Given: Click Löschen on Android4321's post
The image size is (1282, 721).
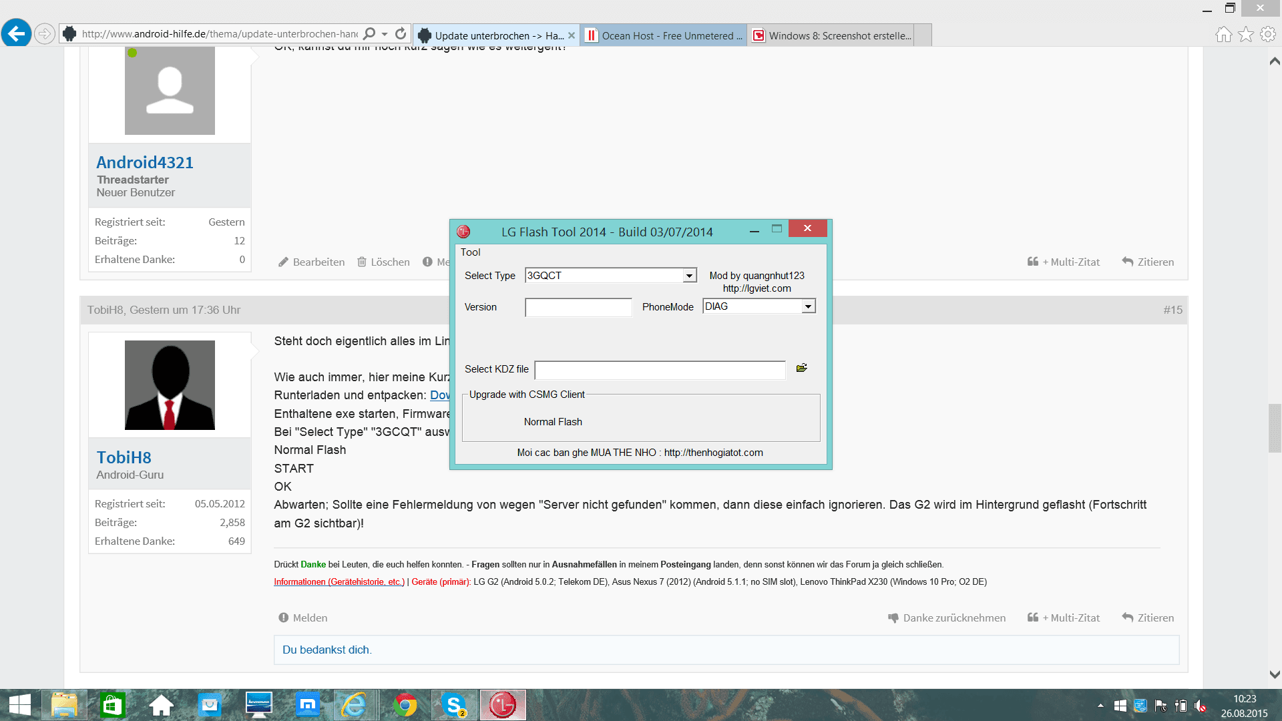Looking at the screenshot, I should point(384,262).
